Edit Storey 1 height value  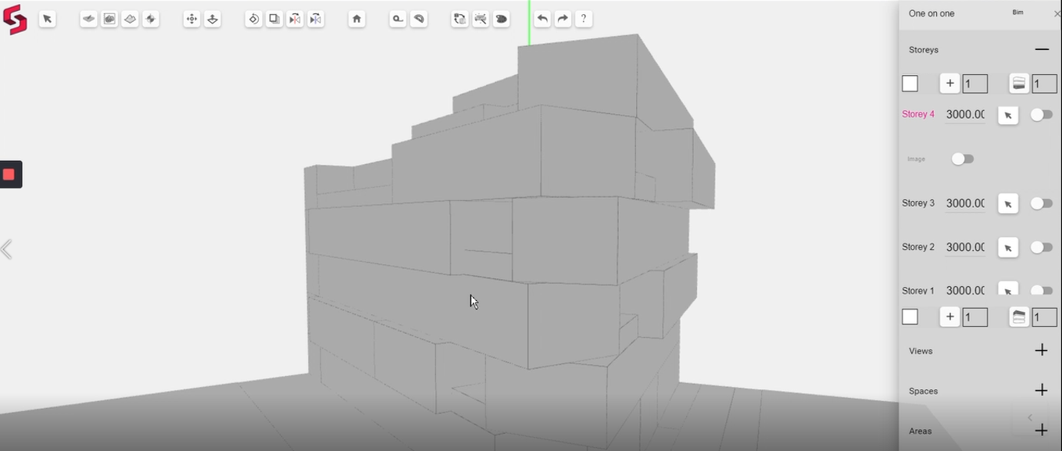(x=965, y=290)
